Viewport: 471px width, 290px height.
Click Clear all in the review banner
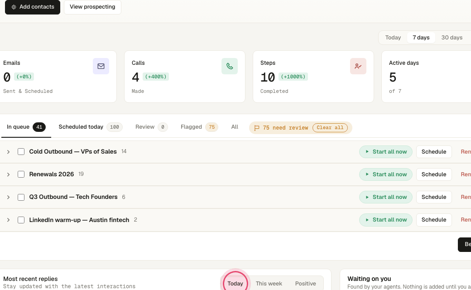point(330,128)
